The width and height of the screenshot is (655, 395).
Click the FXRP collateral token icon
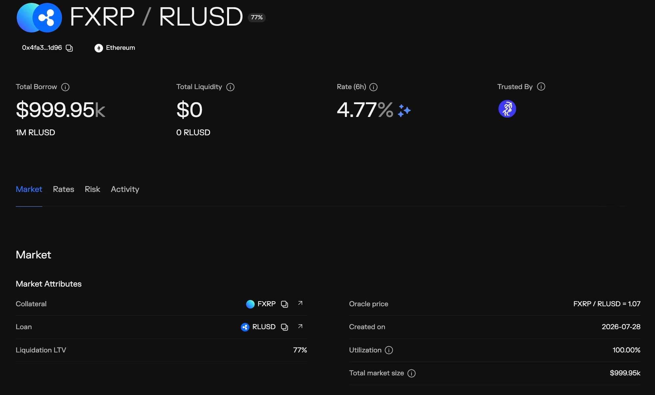tap(250, 304)
